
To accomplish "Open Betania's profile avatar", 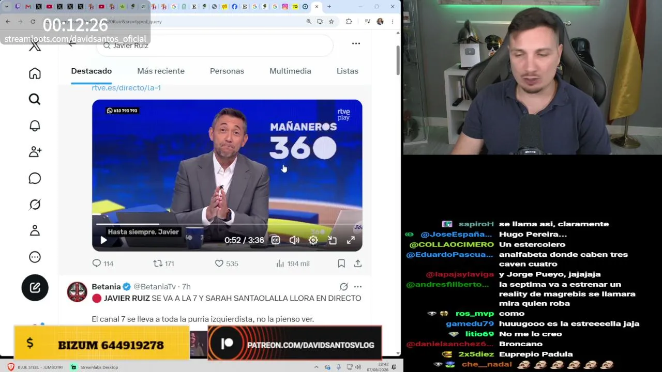I will point(77,292).
